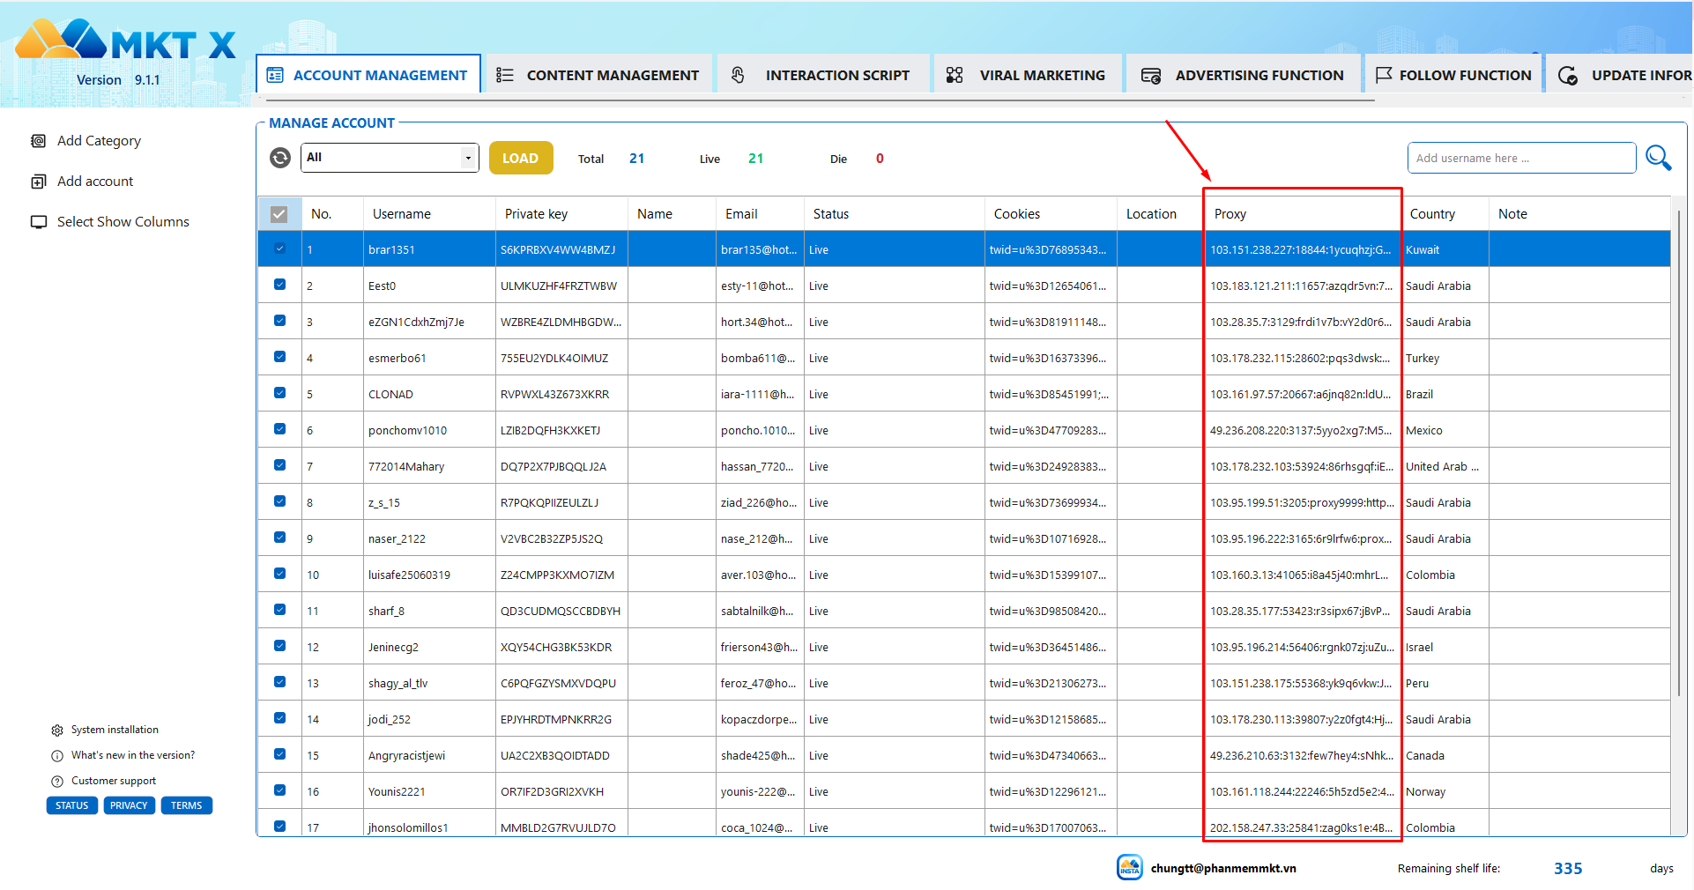Uncheck row 16 Younis2221 checkbox
Screen dimensions: 1694x890
click(x=279, y=790)
